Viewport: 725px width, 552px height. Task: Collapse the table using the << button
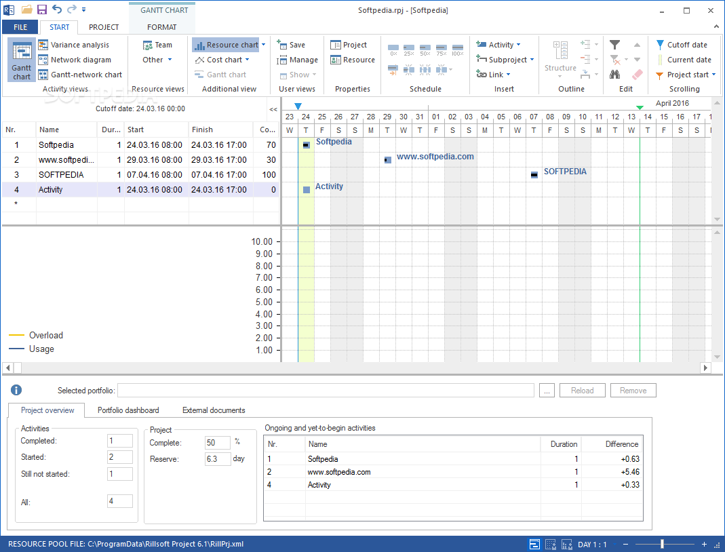pos(273,109)
